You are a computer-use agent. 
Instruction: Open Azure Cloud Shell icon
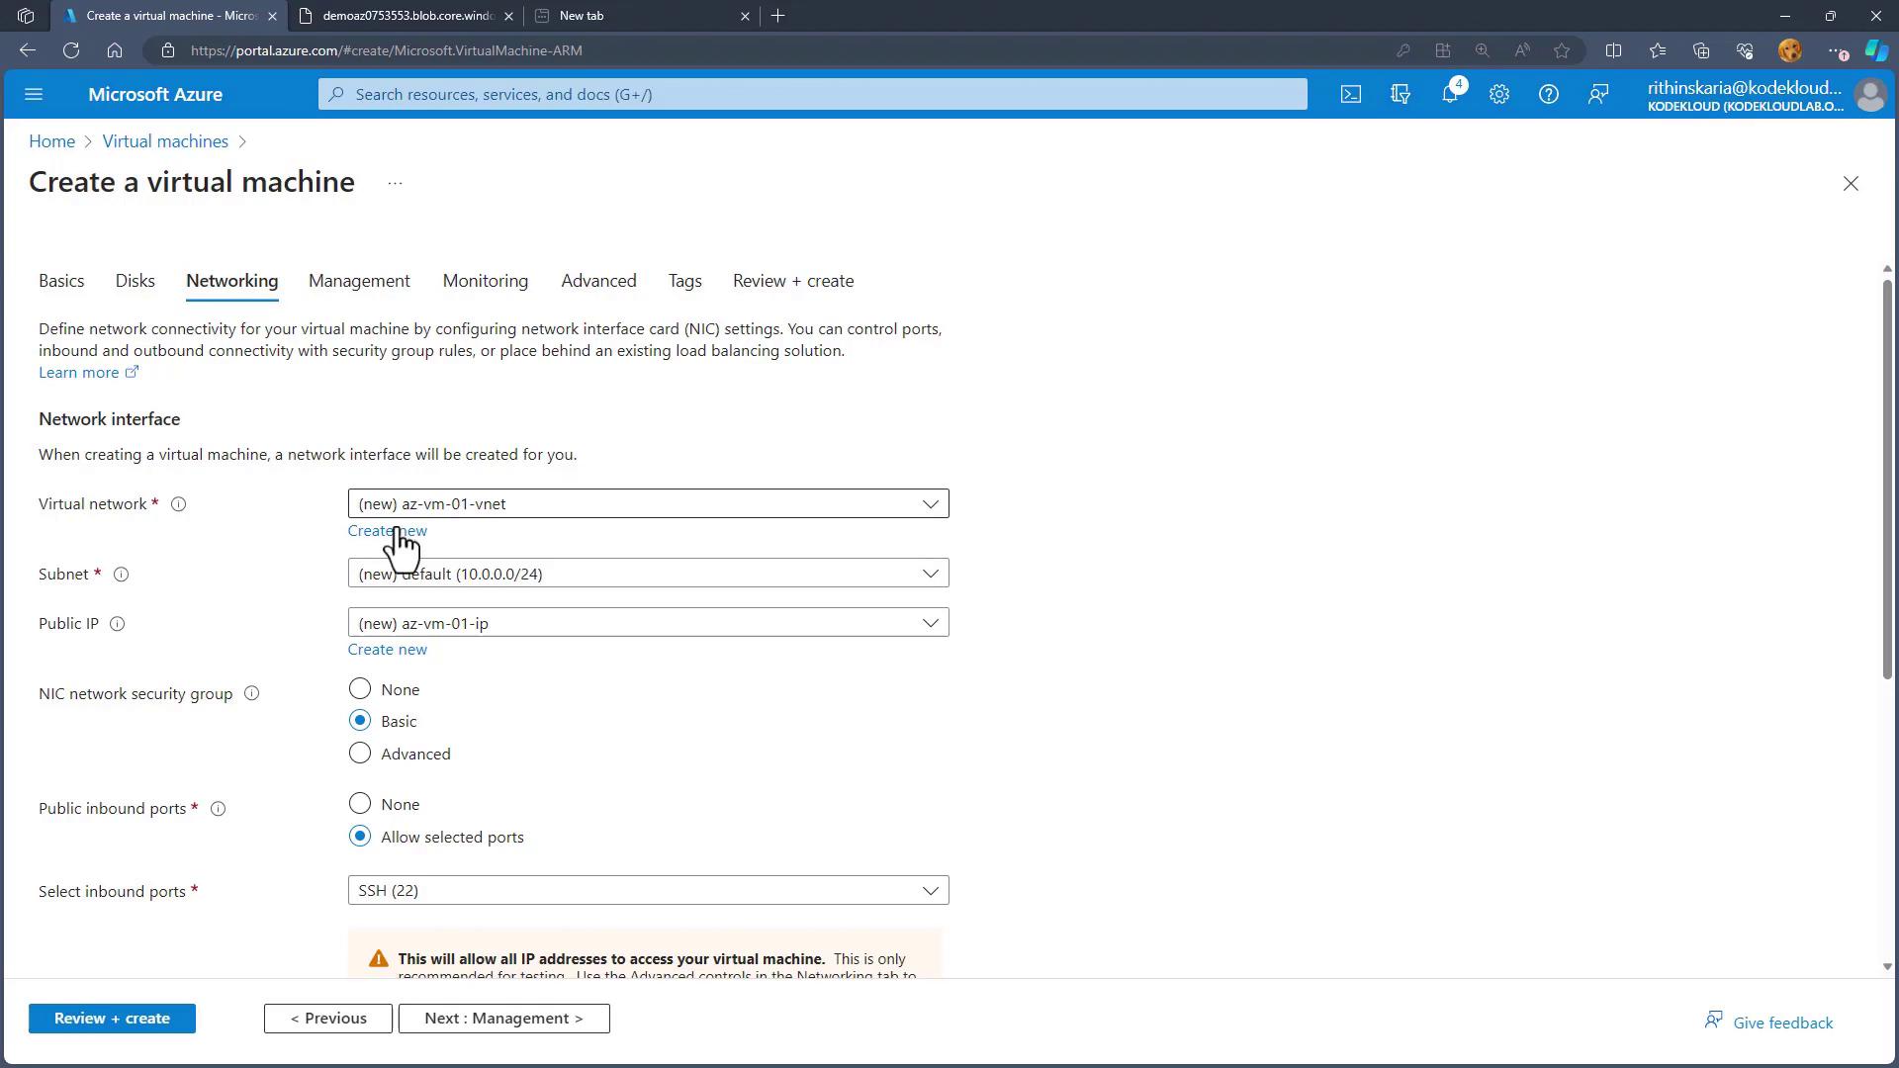pos(1350,94)
